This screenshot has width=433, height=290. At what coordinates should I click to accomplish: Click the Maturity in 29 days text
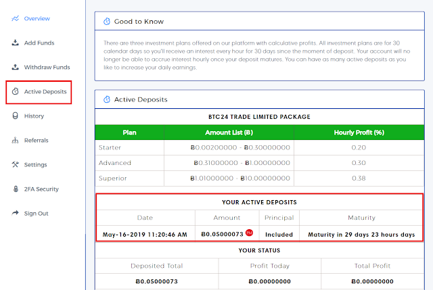(361, 235)
